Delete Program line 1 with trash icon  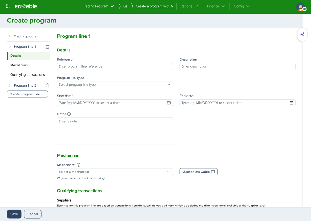click(47, 47)
